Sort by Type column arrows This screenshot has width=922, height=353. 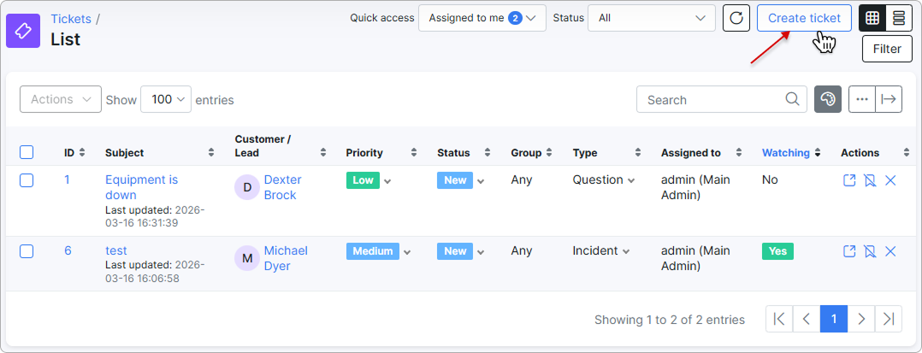(637, 153)
